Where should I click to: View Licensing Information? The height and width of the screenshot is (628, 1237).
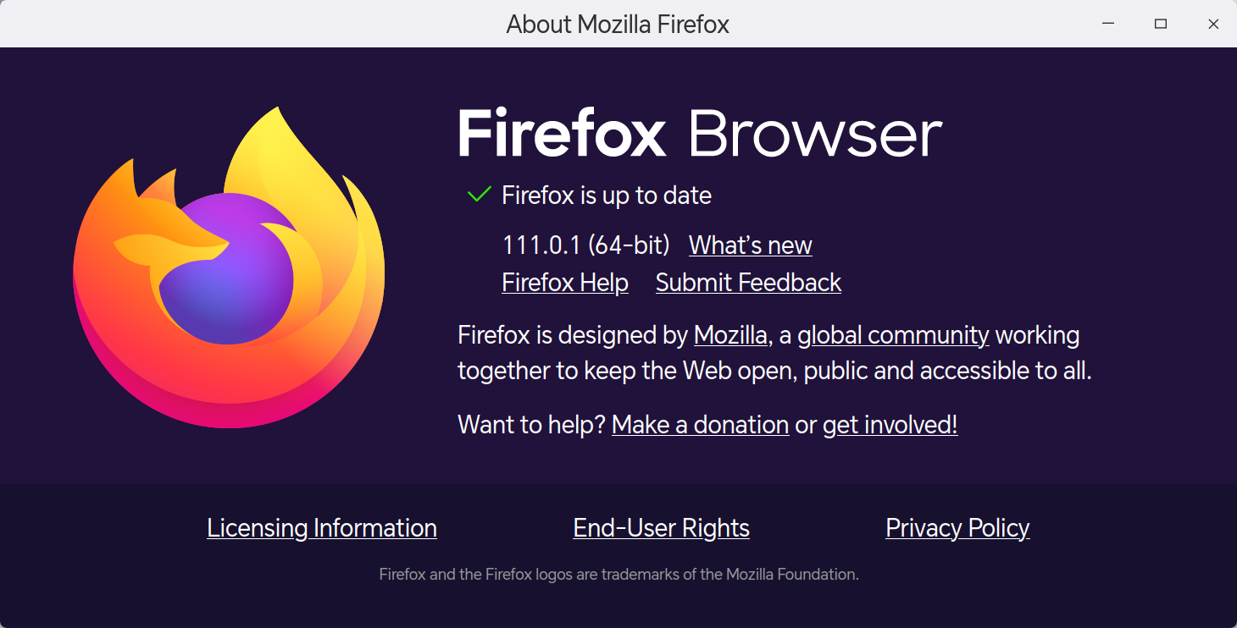[322, 527]
